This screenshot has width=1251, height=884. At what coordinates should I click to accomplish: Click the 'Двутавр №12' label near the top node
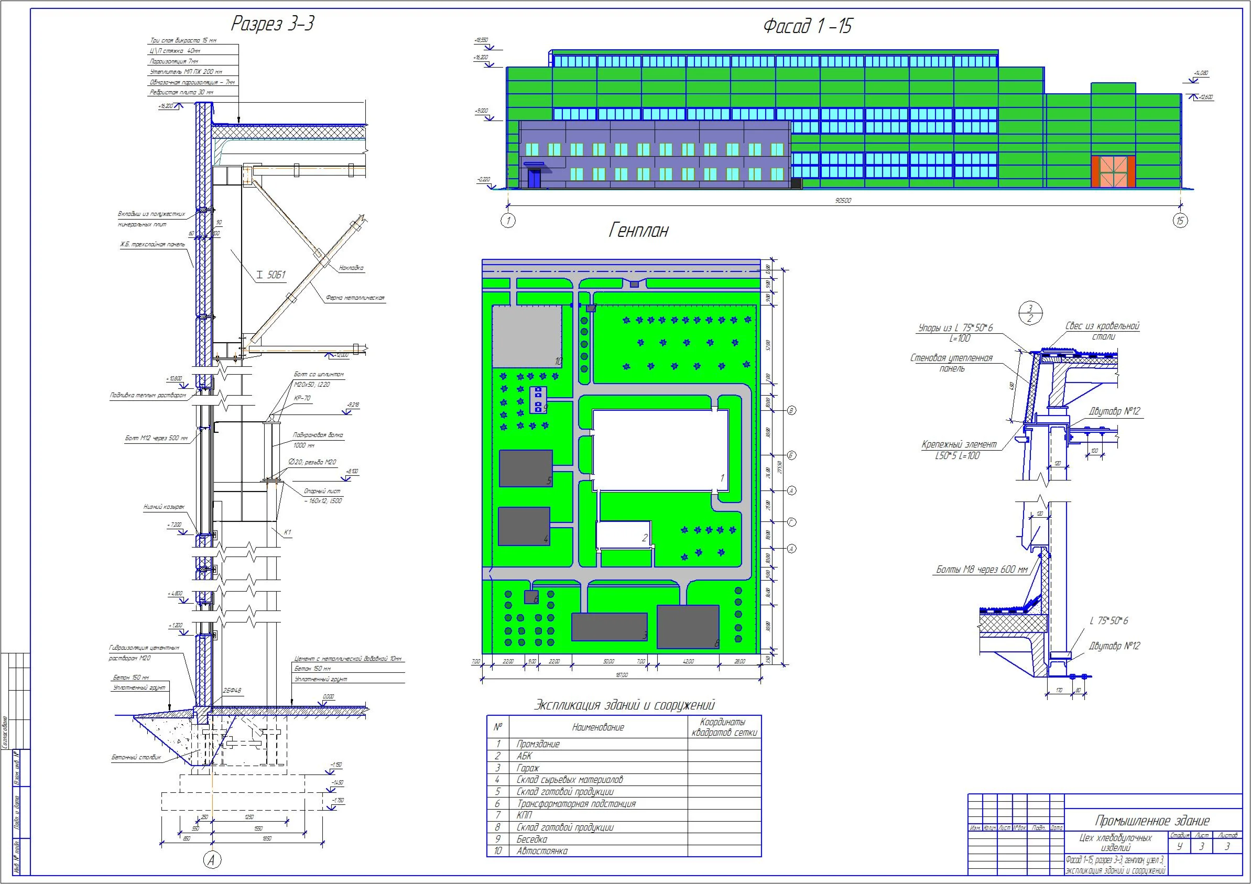click(x=1114, y=412)
